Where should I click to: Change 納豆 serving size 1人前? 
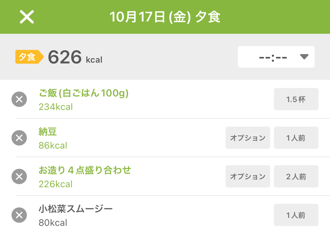tap(296, 138)
